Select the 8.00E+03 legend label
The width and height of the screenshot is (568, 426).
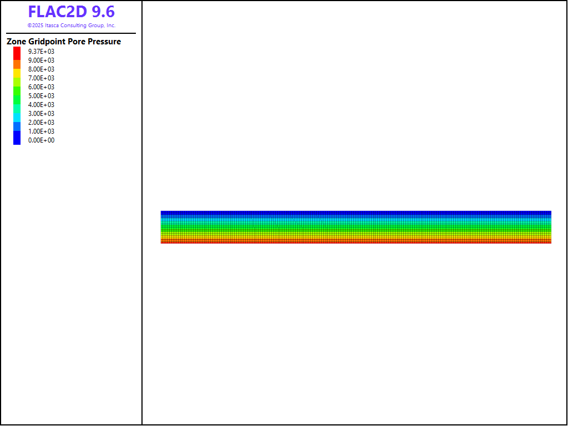[x=42, y=69]
